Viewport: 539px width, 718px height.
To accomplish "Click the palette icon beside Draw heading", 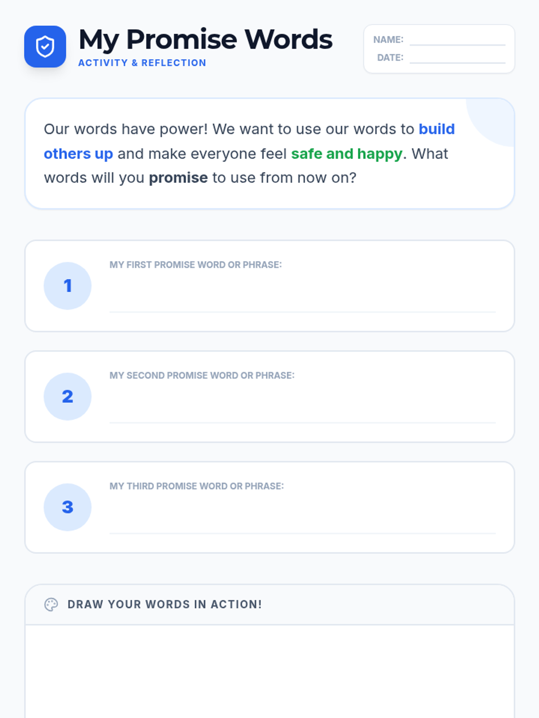I will click(51, 604).
